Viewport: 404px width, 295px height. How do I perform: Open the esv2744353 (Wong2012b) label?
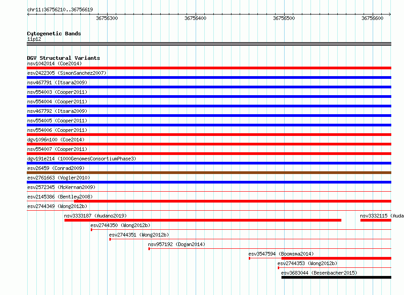tap(307, 263)
